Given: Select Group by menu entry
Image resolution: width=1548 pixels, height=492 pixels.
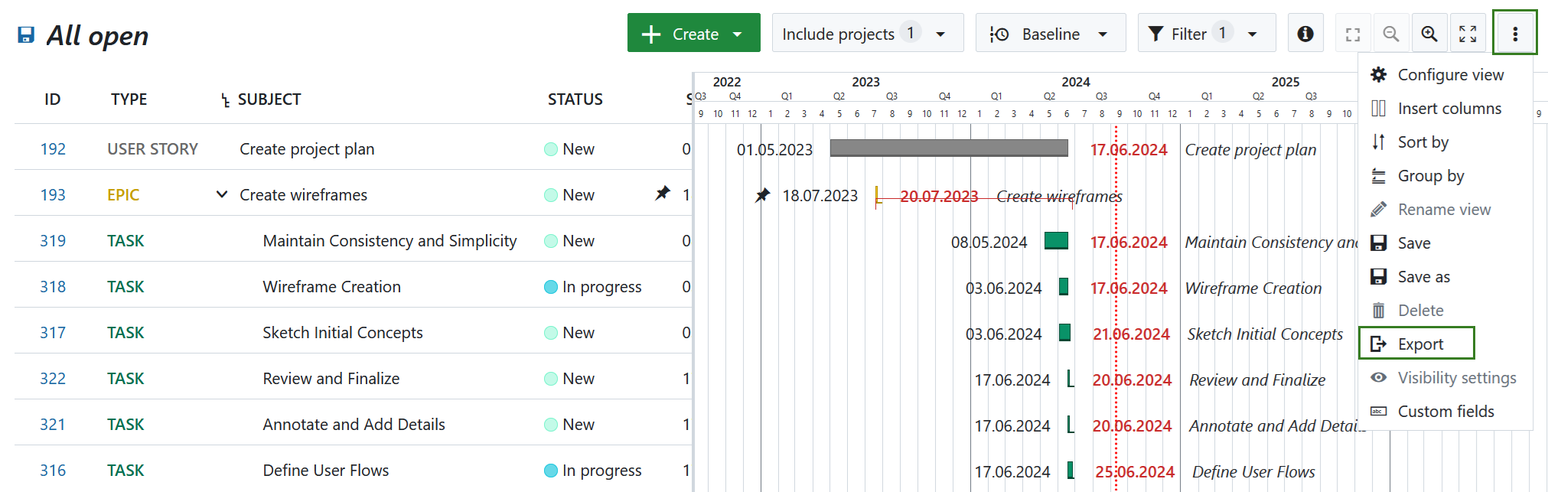Looking at the screenshot, I should click(x=1430, y=176).
